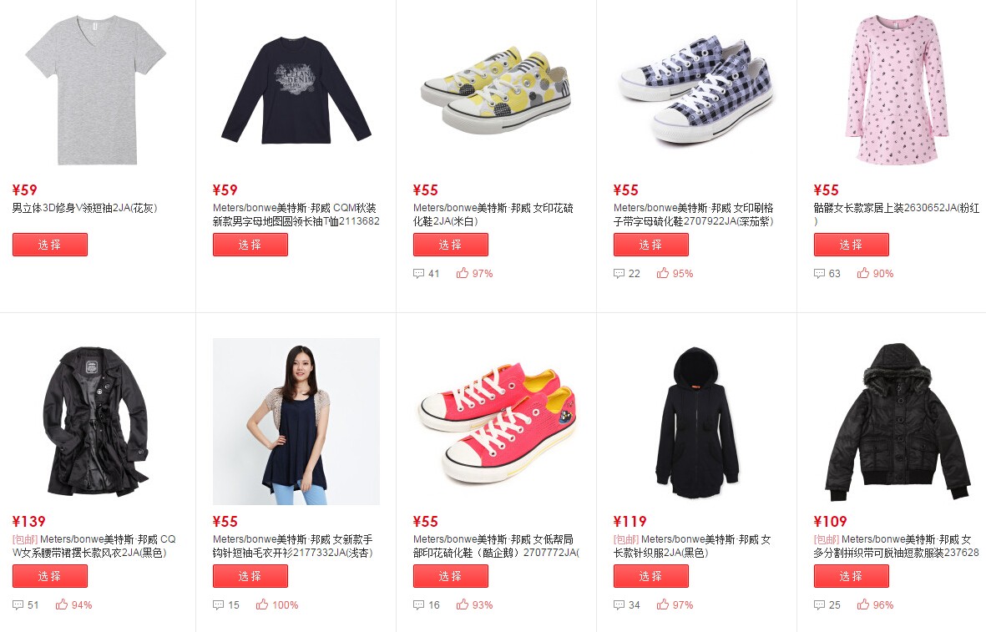This screenshot has height=632, width=986.
Task: Open title link of purple plaid sneakers
Action: pos(694,215)
